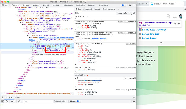The image size is (186, 109).
Task: Open the Layout sidebar tab
Action: pos(97,9)
